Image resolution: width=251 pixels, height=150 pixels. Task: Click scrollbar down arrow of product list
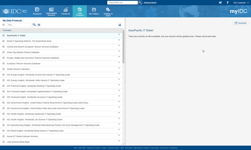point(123,144)
